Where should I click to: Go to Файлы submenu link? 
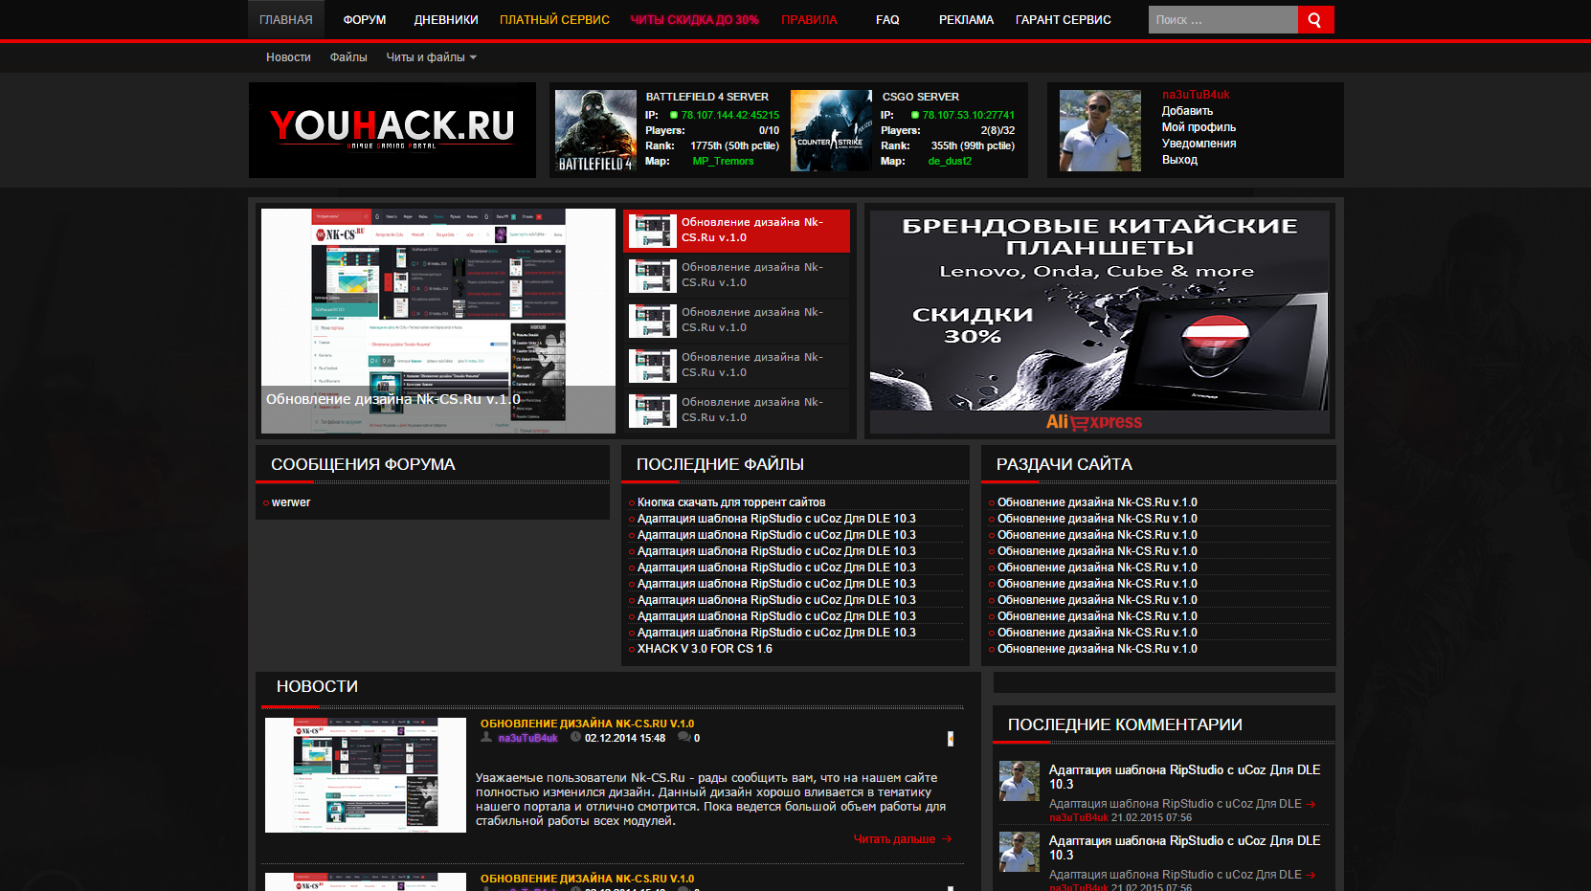348,57
